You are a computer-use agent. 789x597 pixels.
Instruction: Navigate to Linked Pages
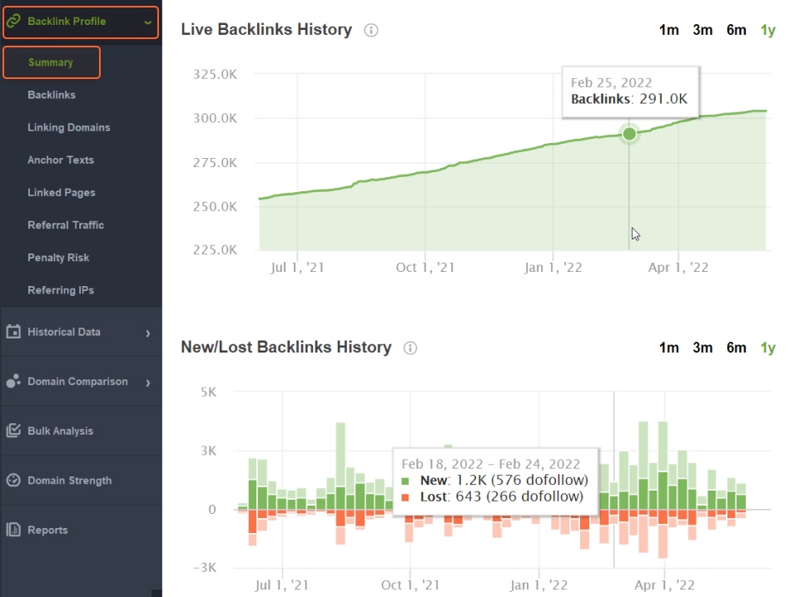62,192
